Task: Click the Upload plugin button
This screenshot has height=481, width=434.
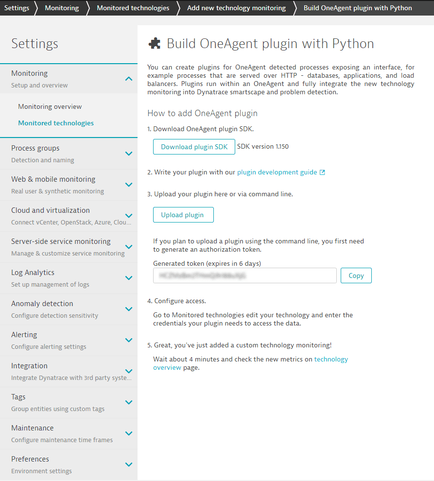Action: click(183, 215)
